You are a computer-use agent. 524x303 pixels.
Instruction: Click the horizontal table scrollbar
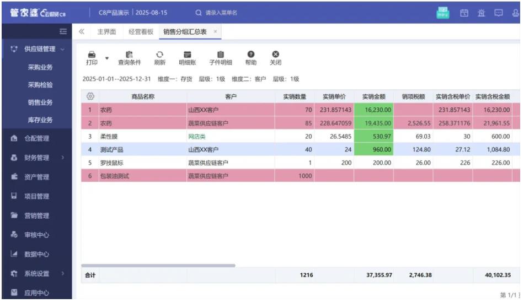click(158, 266)
